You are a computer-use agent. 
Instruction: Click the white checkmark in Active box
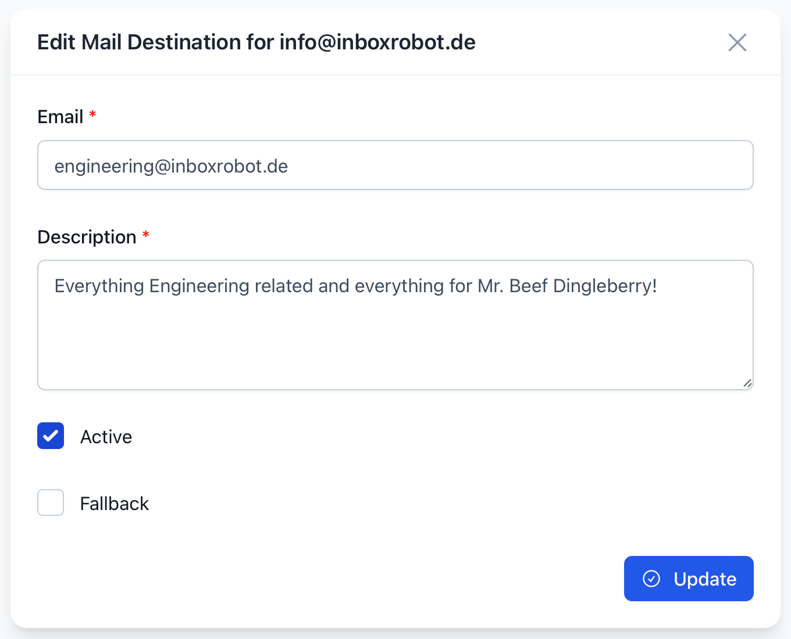click(51, 436)
